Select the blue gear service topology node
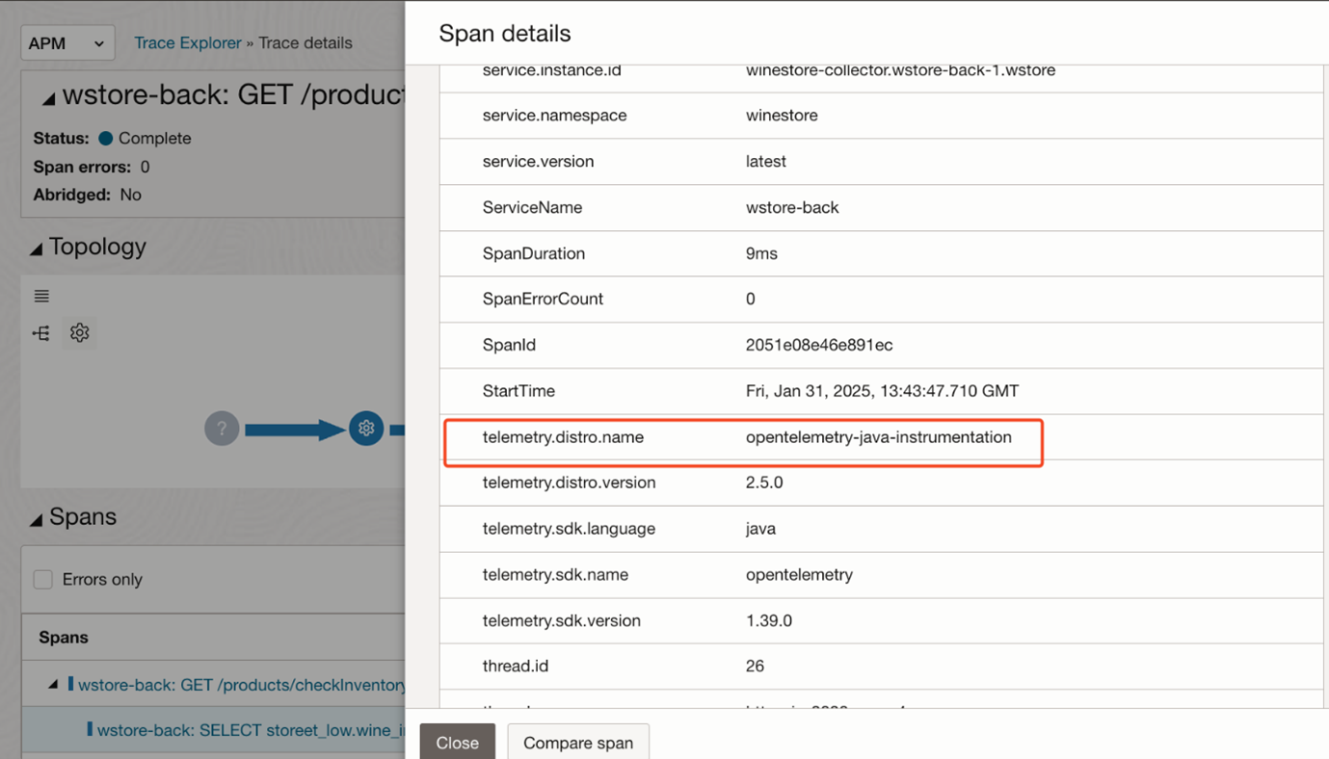The width and height of the screenshot is (1329, 759). click(x=366, y=429)
